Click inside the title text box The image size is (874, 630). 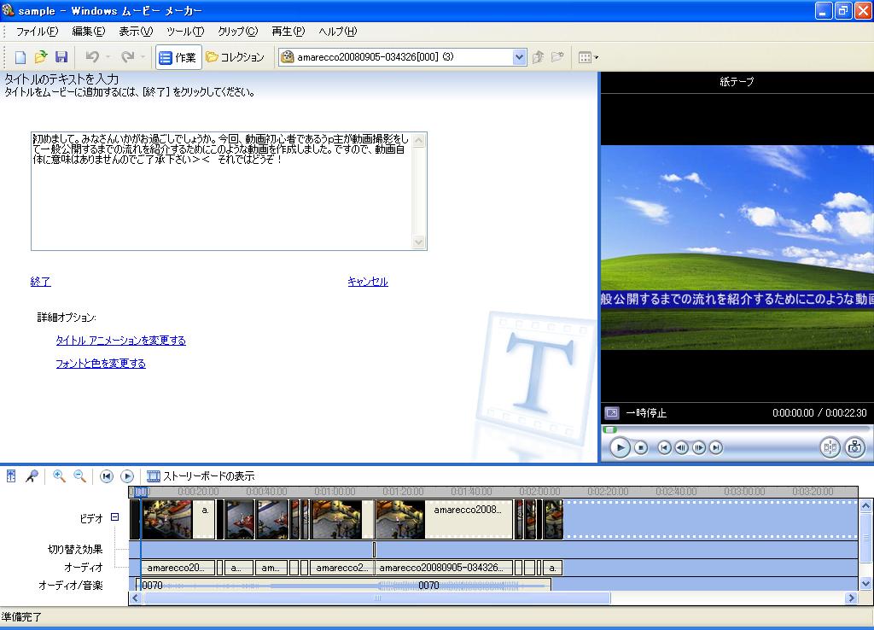pos(222,191)
